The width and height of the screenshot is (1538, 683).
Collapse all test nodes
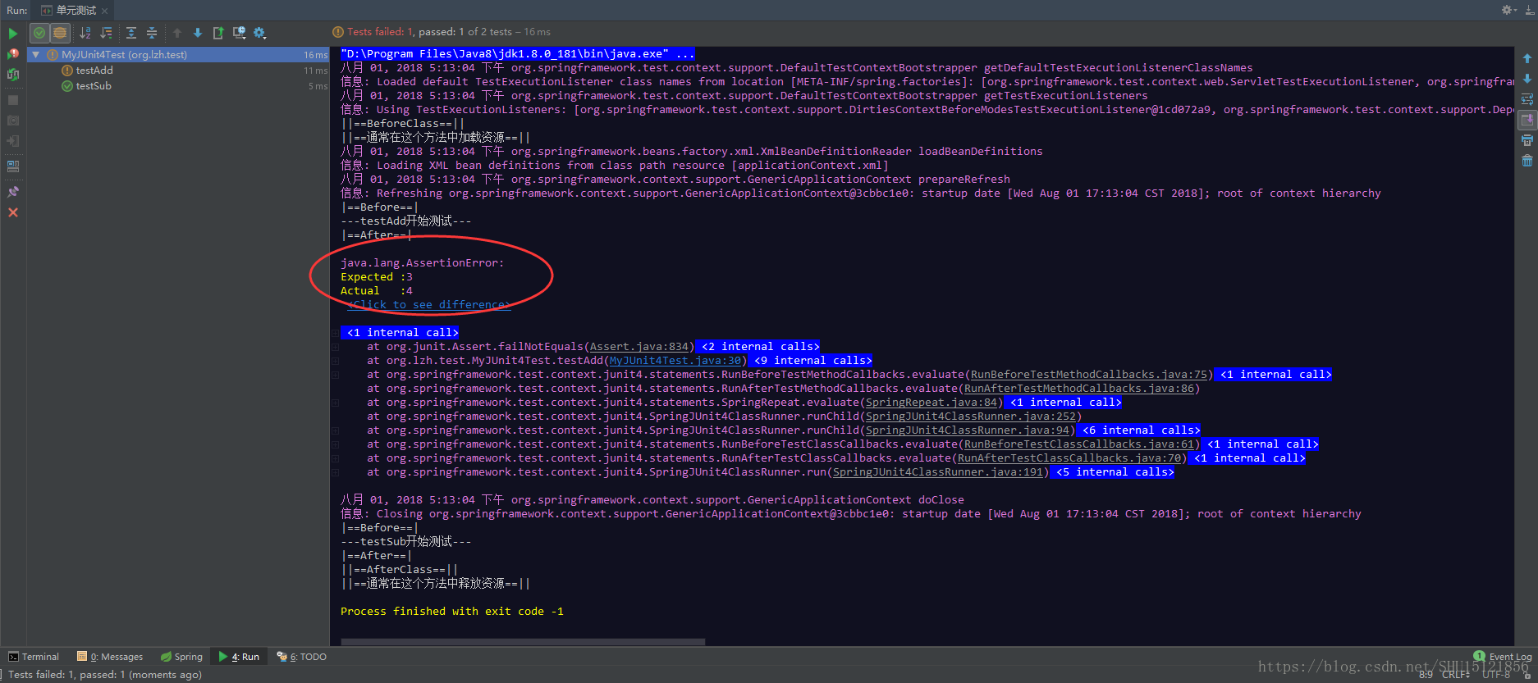coord(152,33)
